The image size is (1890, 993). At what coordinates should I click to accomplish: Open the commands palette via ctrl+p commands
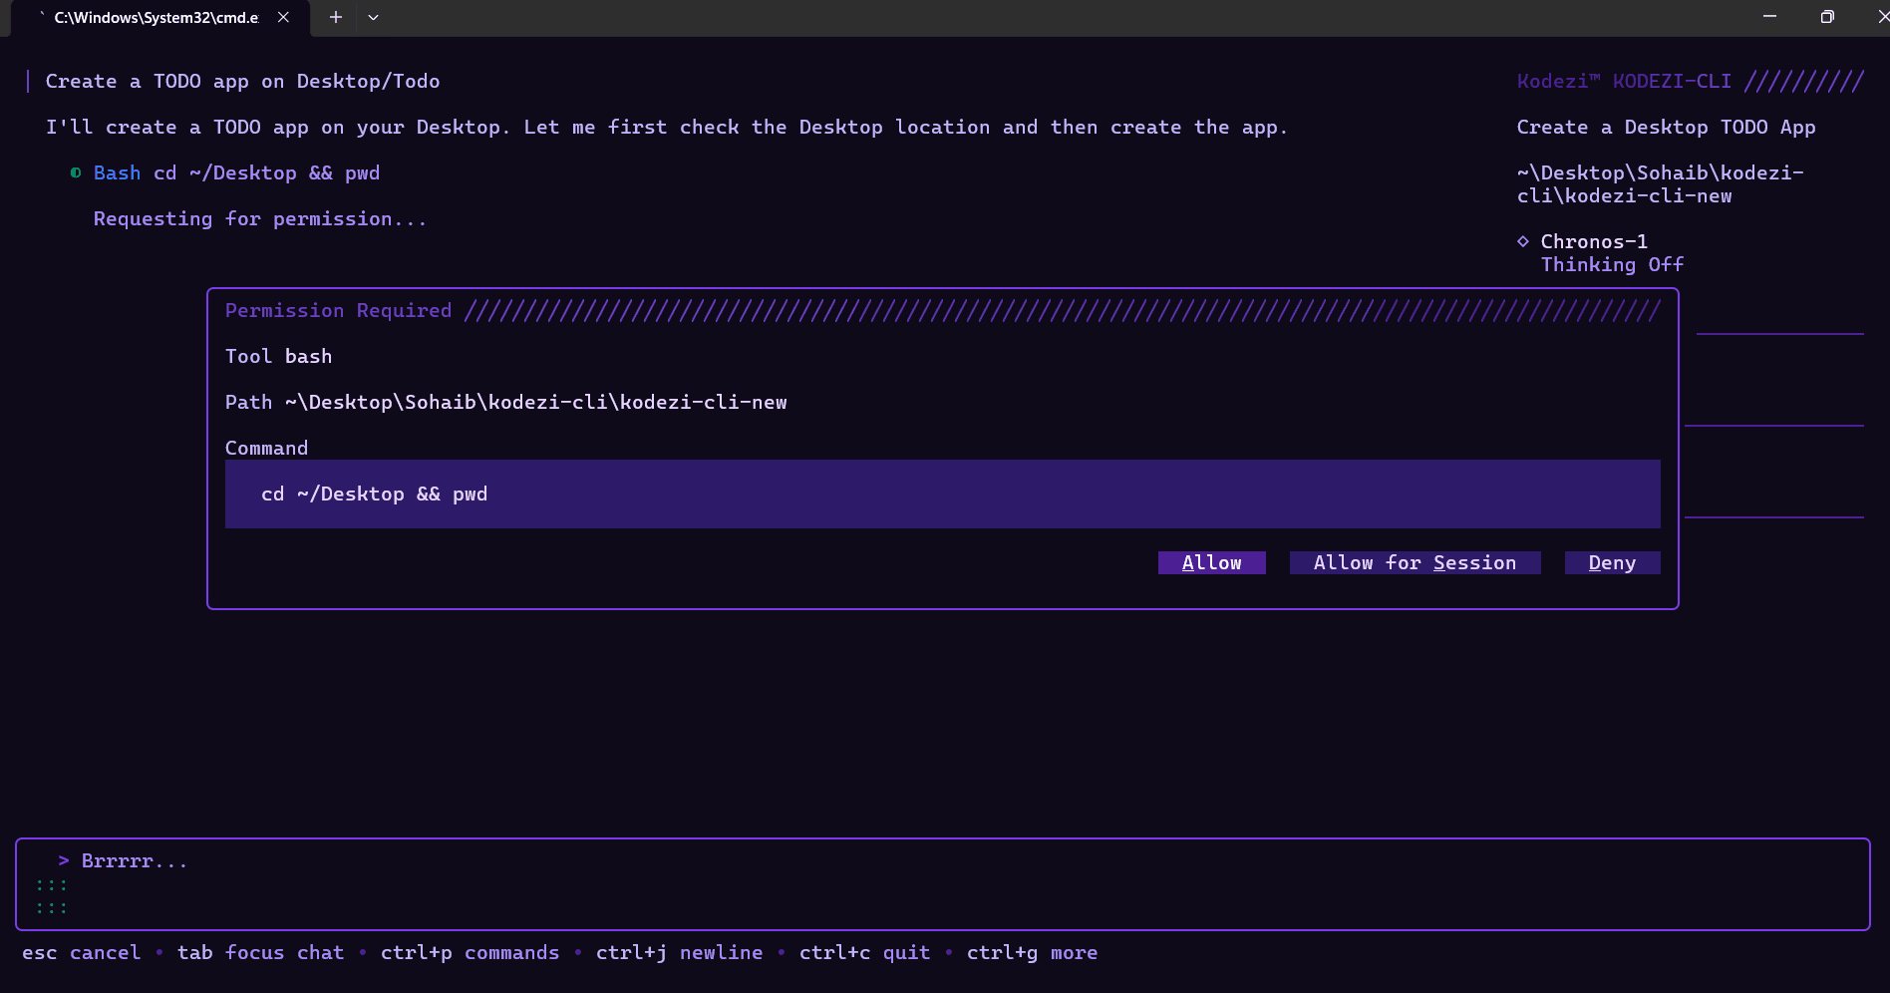click(x=470, y=952)
